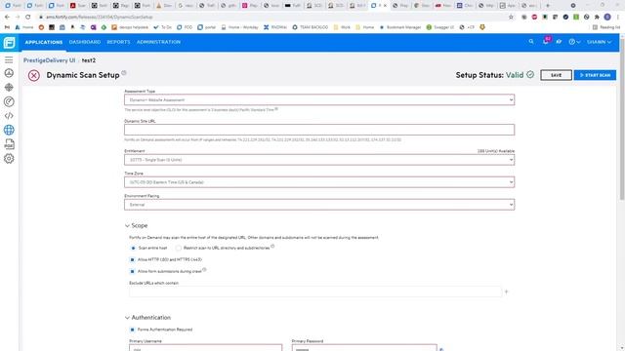Click the Exclude URLs which contain field
The height and width of the screenshot is (351, 625).
315,292
